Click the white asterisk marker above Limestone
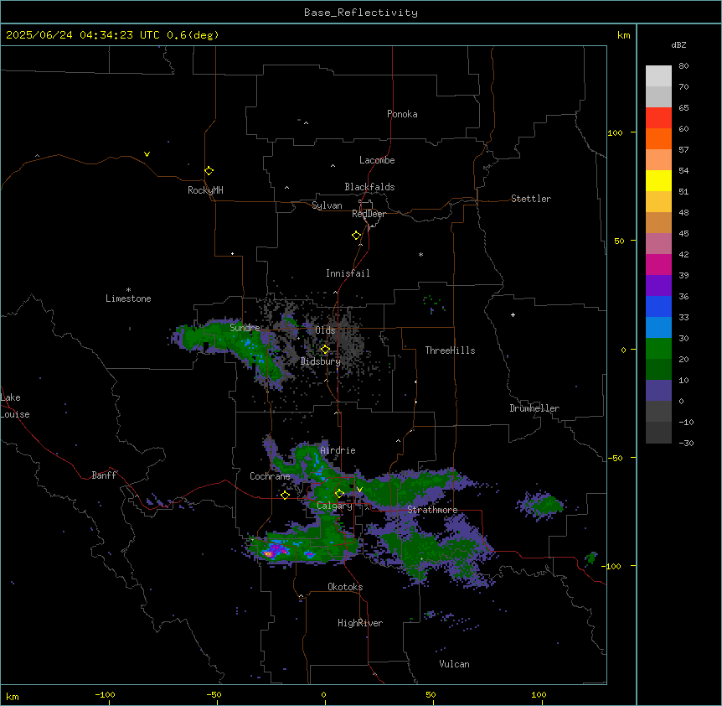 point(128,289)
